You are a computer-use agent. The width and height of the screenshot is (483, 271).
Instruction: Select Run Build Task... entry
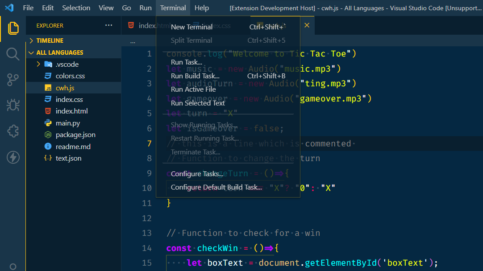pyautogui.click(x=228, y=76)
